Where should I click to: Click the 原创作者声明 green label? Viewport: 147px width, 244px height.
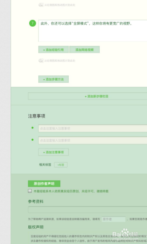(44, 184)
